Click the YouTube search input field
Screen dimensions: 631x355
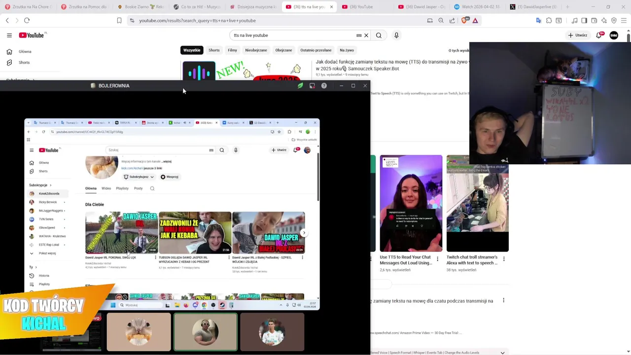point(293,35)
